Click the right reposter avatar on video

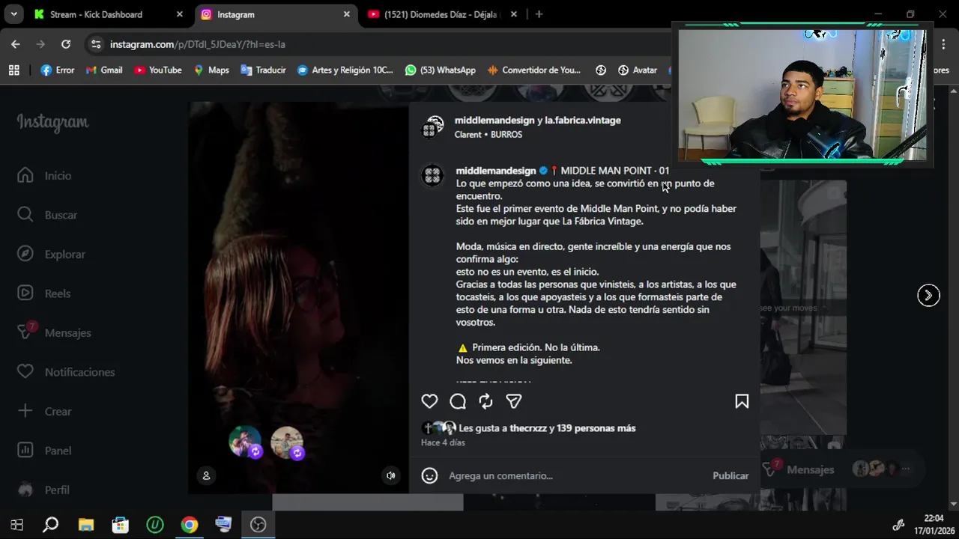click(287, 442)
